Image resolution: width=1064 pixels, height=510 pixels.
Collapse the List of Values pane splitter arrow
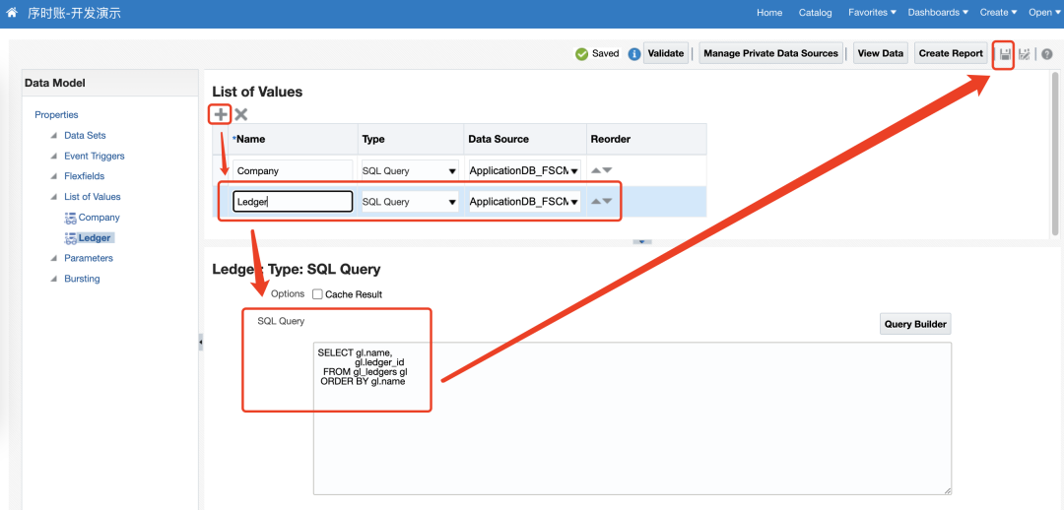(641, 241)
